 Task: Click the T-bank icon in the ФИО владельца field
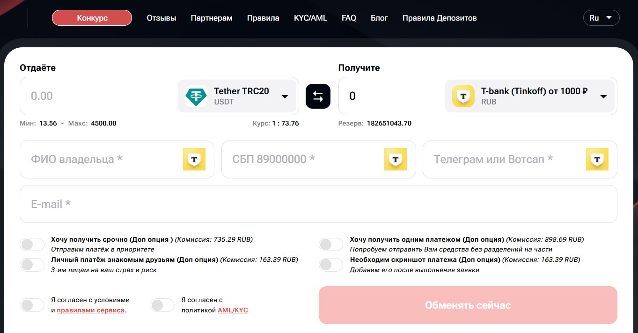tap(194, 159)
